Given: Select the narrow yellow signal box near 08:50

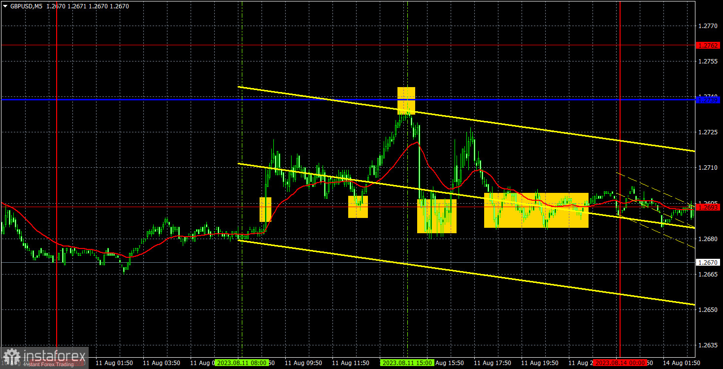Looking at the screenshot, I should point(265,210).
